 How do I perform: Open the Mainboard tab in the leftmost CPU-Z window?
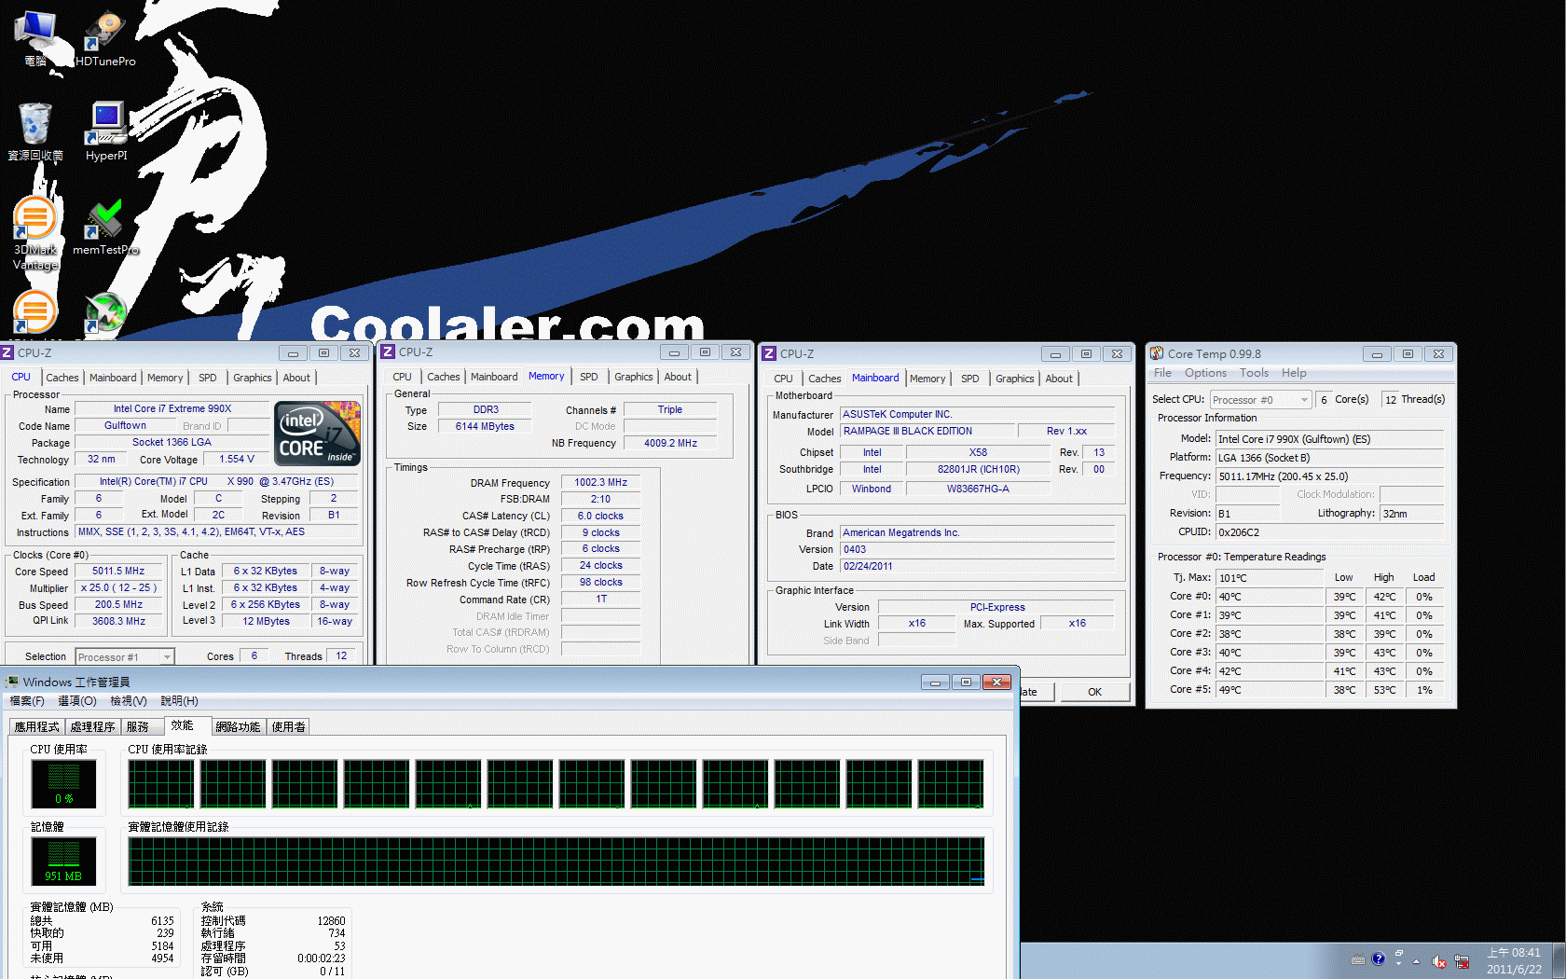(113, 378)
